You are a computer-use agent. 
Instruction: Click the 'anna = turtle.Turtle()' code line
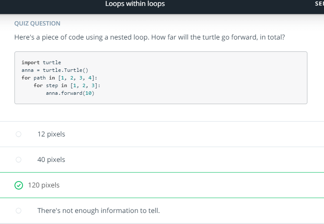tap(55, 70)
